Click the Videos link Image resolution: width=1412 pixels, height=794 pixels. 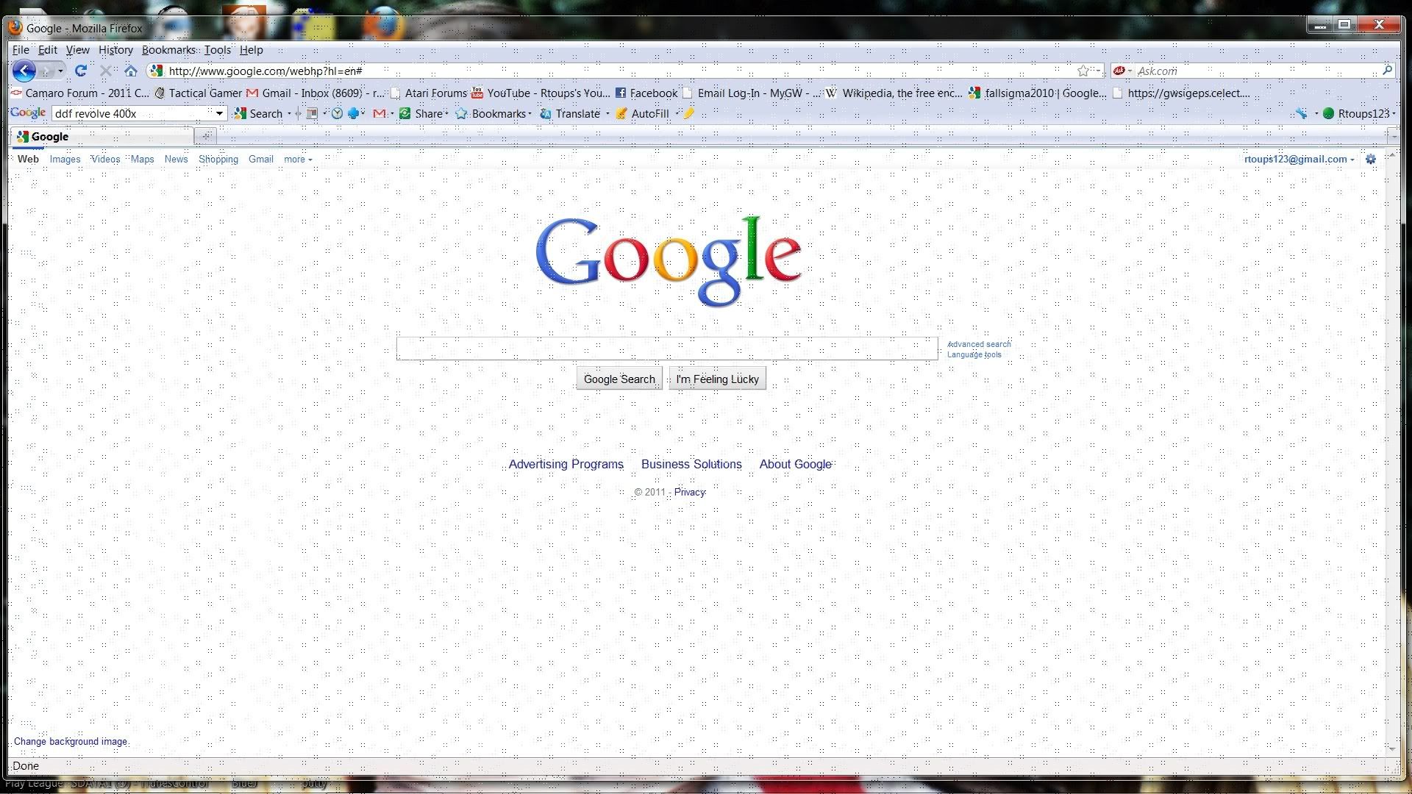click(x=105, y=159)
